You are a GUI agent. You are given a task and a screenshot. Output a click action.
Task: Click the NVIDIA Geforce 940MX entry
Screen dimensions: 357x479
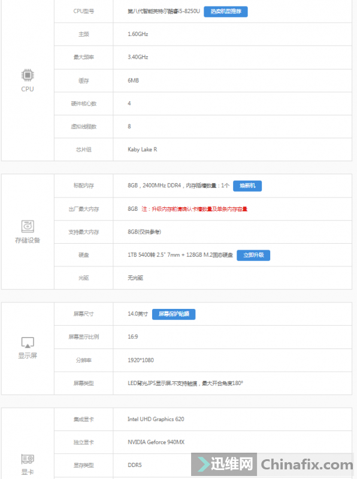[x=156, y=442]
